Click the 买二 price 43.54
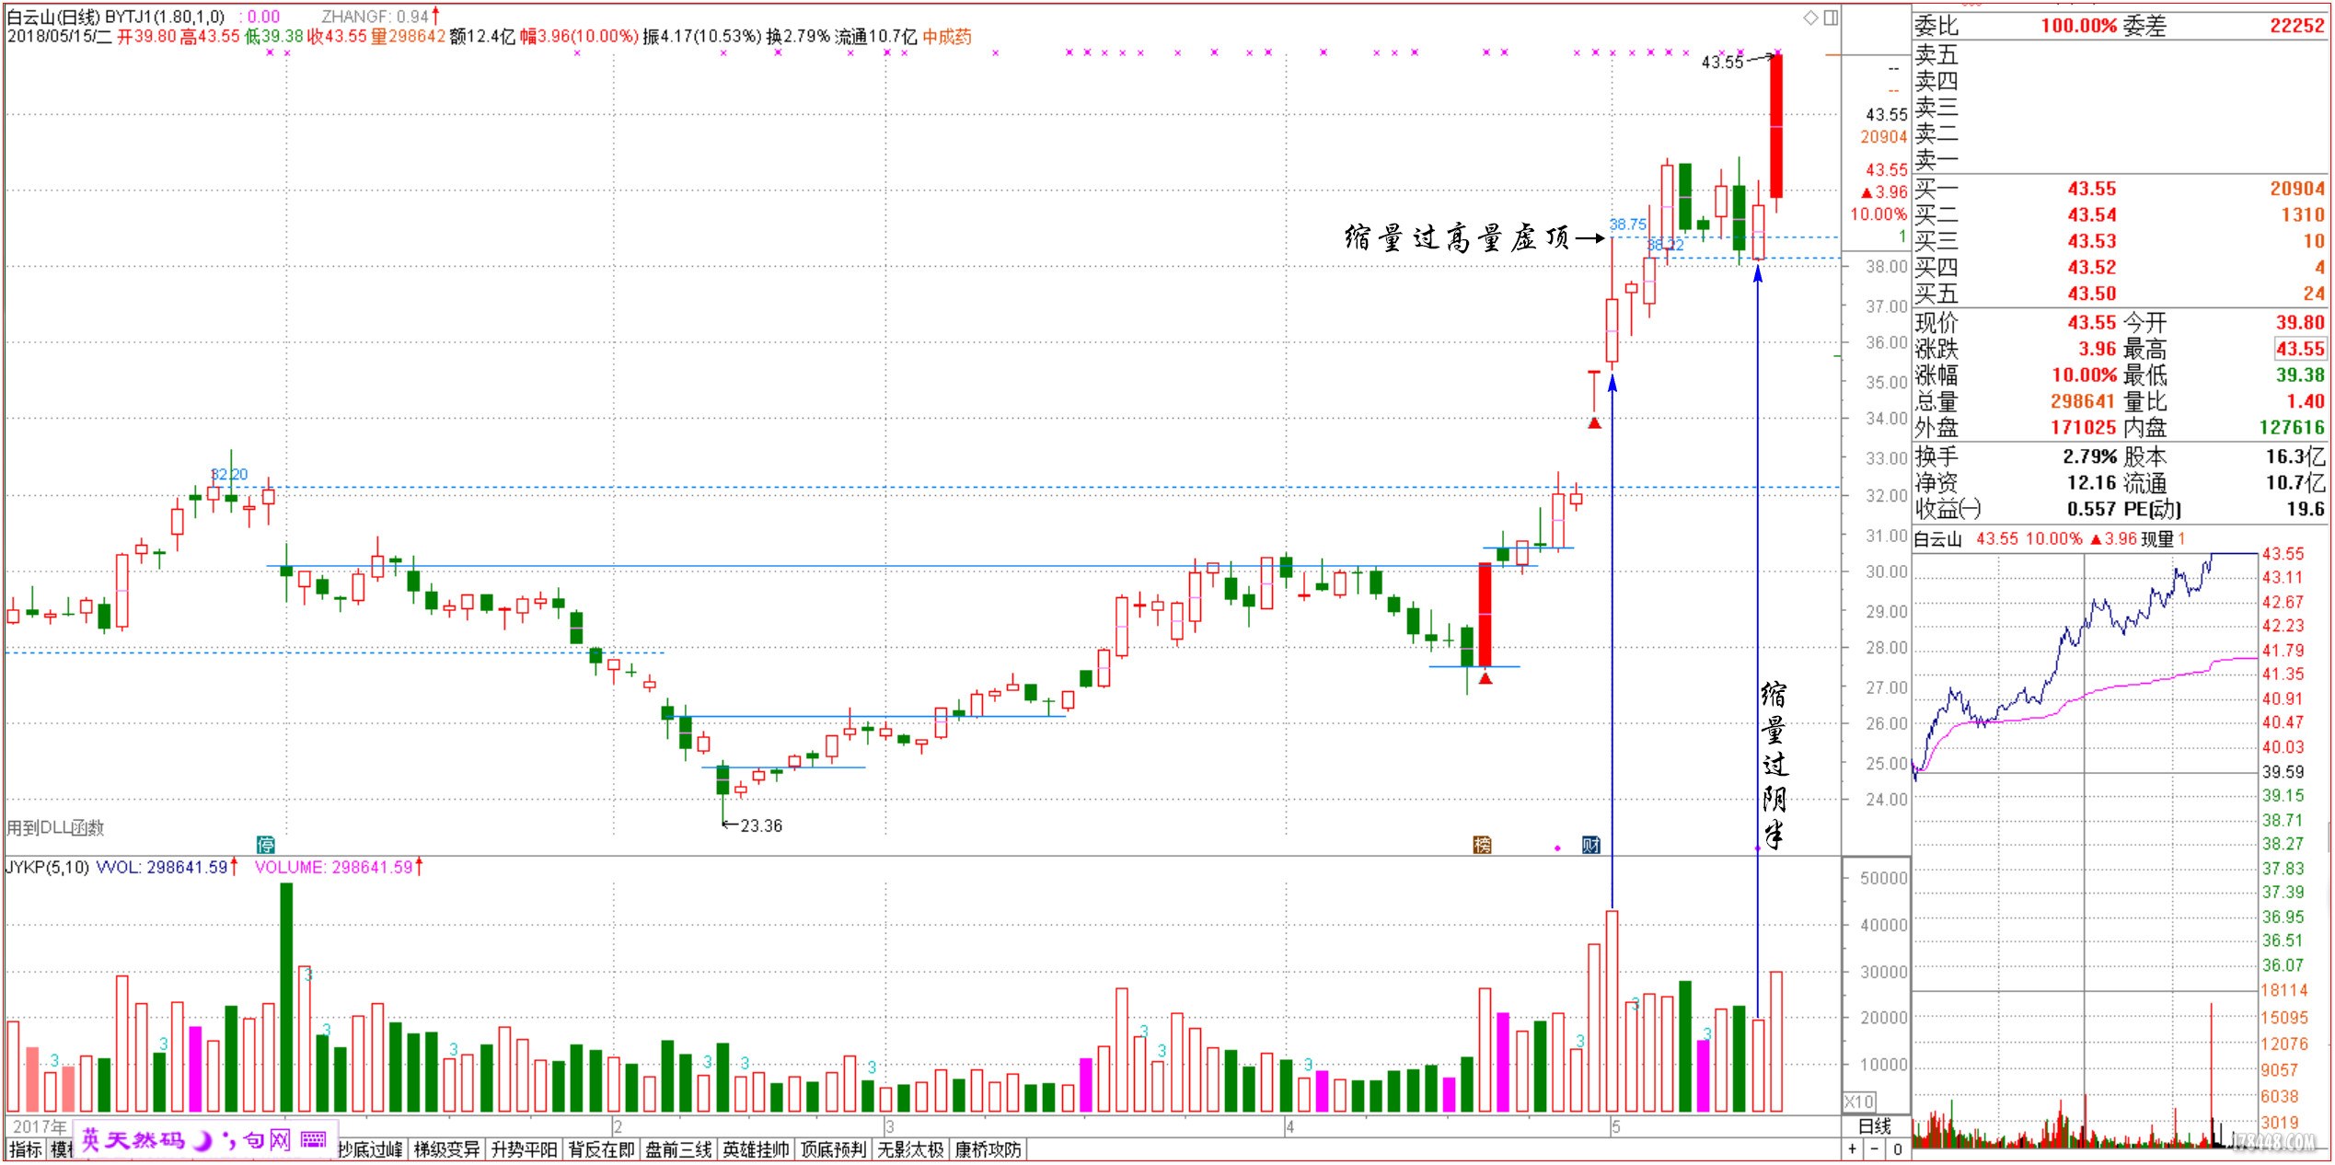This screenshot has width=2335, height=1165. [2092, 214]
